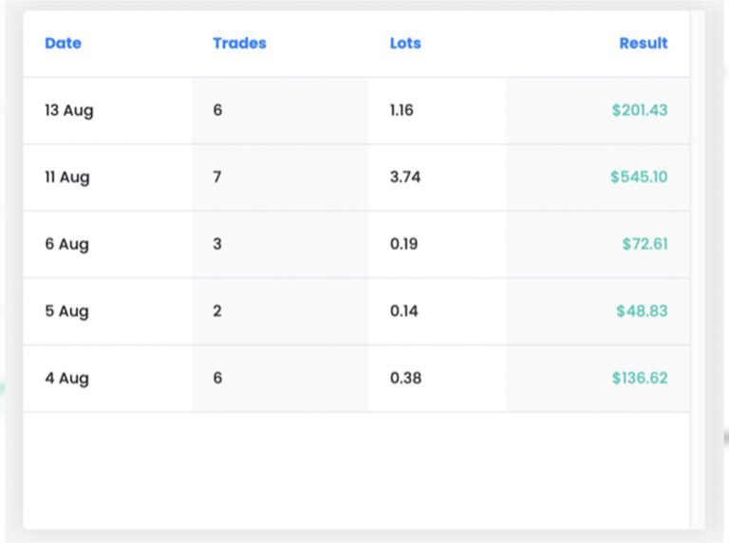This screenshot has height=543, width=729.
Task: Select the $48.83 result value
Action: [642, 311]
